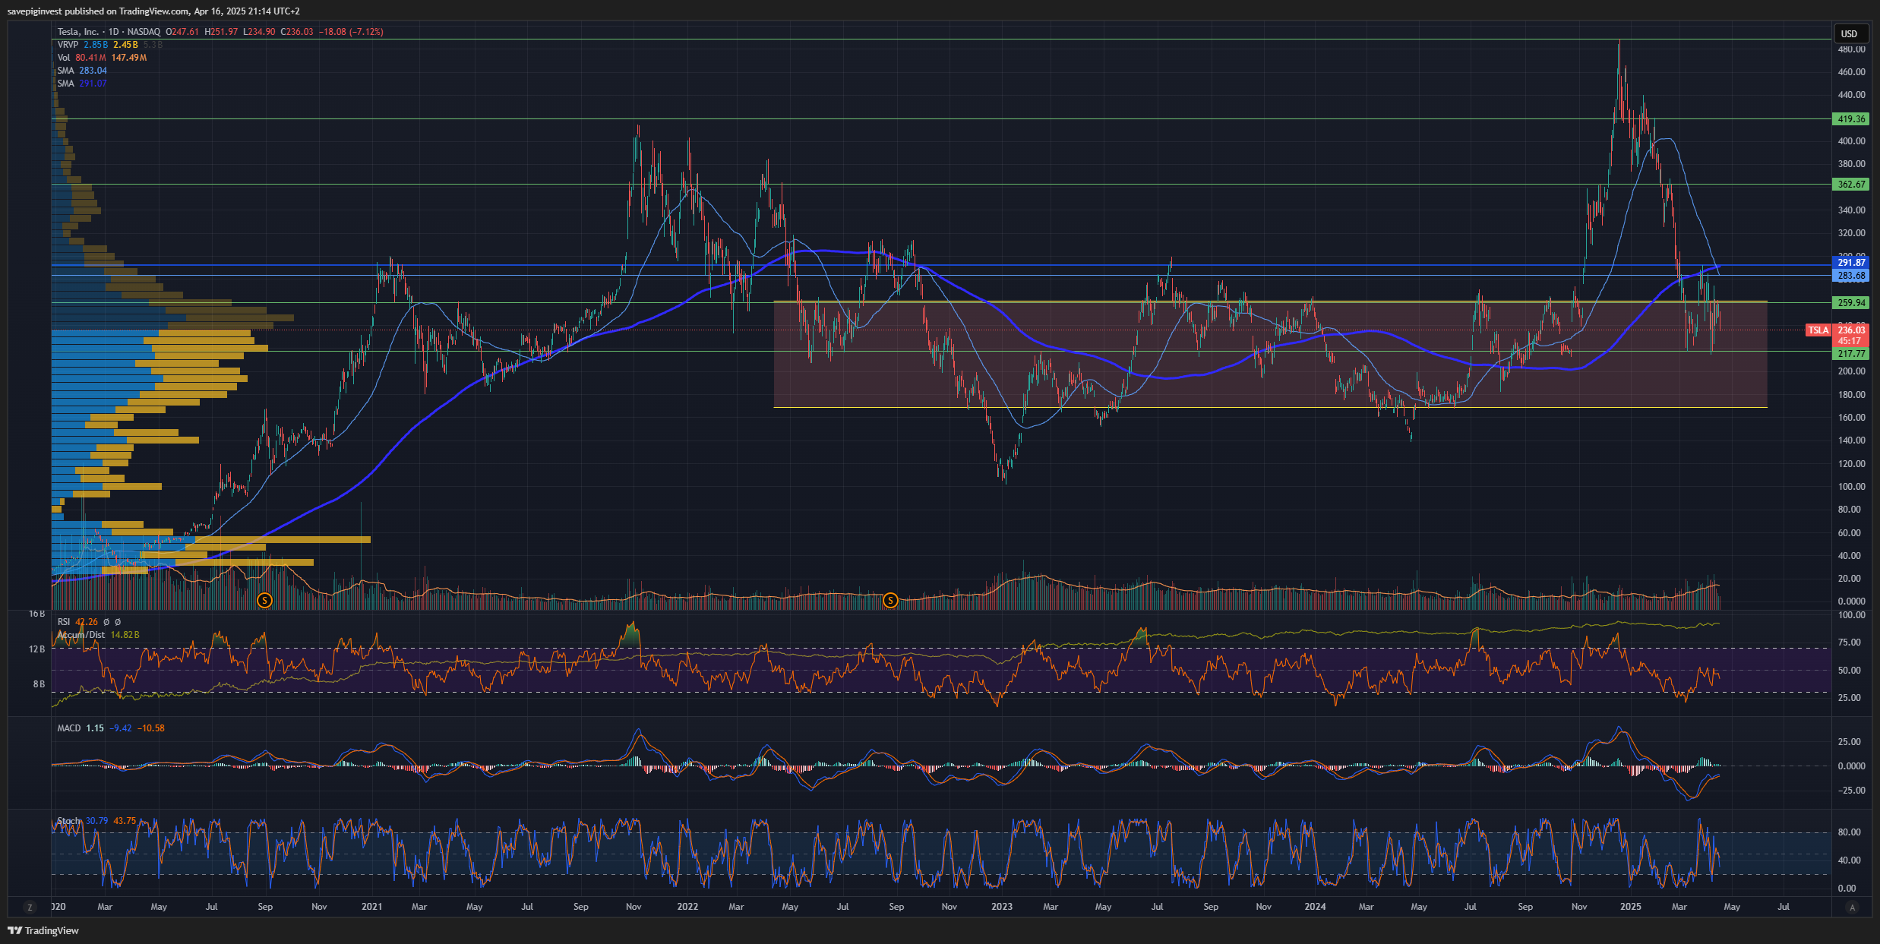Image resolution: width=1880 pixels, height=944 pixels.
Task: Click the stock split marker near Sep 2020
Action: pos(264,600)
